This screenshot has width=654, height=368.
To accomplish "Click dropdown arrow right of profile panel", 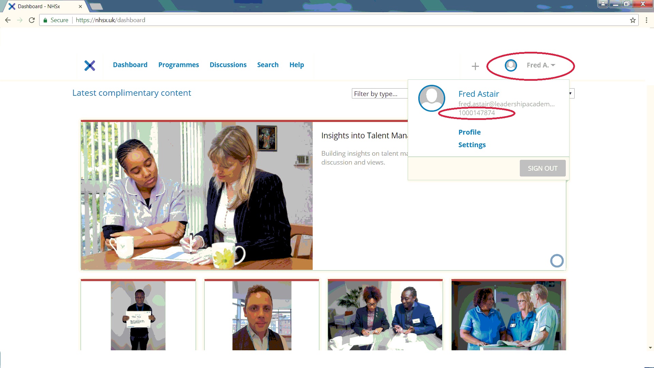I will pos(571,93).
